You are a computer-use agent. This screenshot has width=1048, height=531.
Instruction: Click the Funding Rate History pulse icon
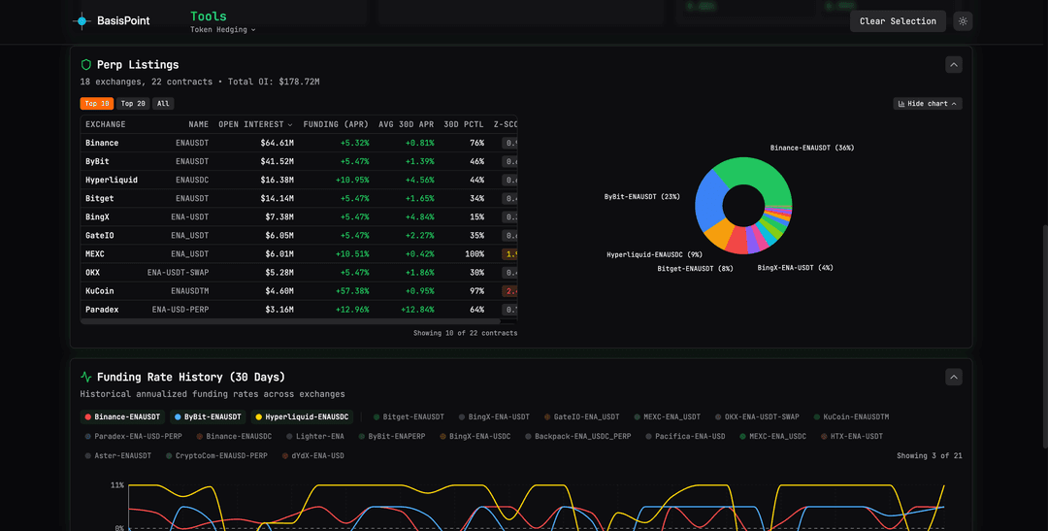pyautogui.click(x=86, y=377)
